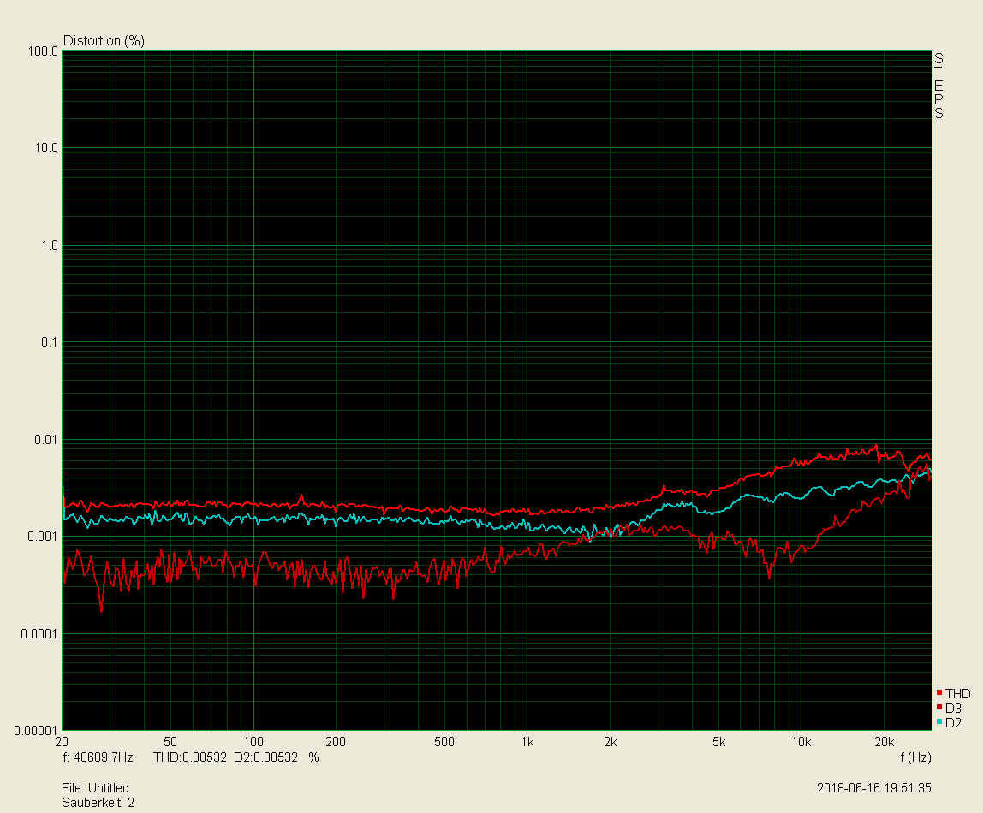Click the Distortion (%) axis title
The image size is (983, 813).
104,41
